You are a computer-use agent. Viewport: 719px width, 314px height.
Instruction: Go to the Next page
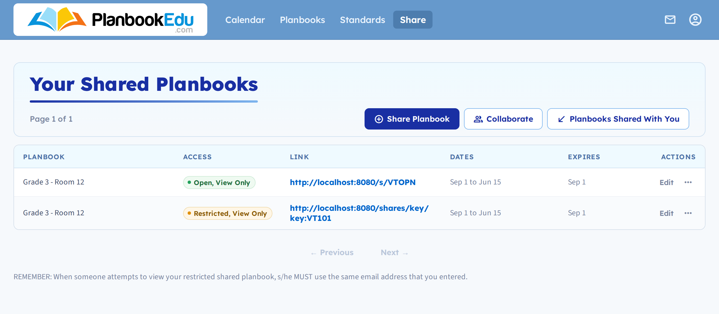tap(394, 253)
